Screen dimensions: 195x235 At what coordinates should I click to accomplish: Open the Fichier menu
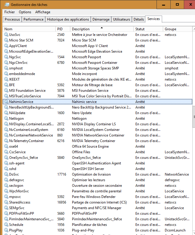coord(10,12)
